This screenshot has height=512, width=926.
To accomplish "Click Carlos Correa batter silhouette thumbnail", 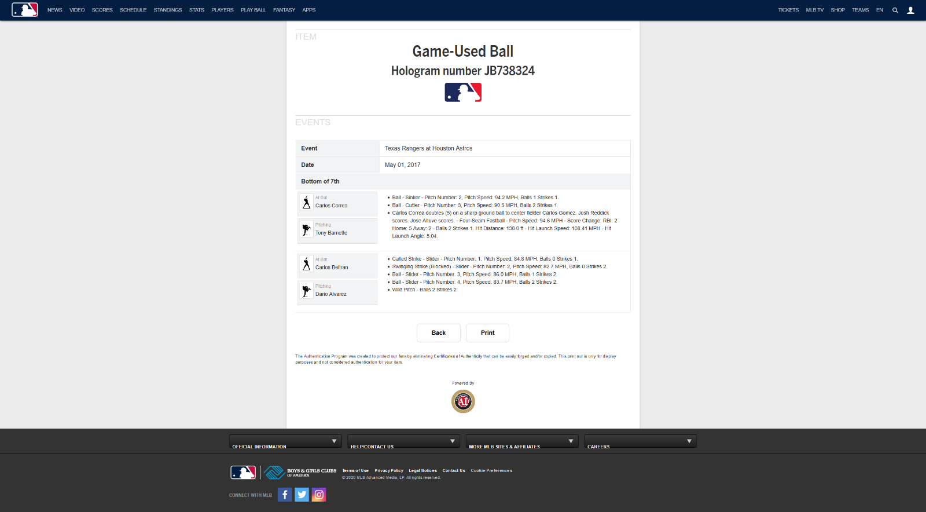I will coord(307,202).
